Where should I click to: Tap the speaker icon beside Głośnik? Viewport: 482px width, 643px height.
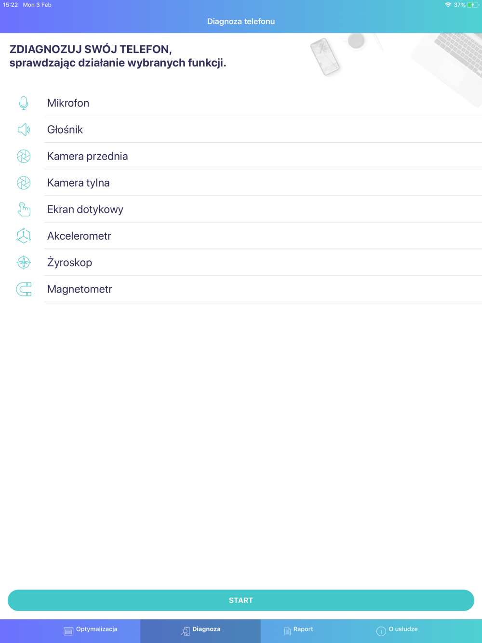24,130
